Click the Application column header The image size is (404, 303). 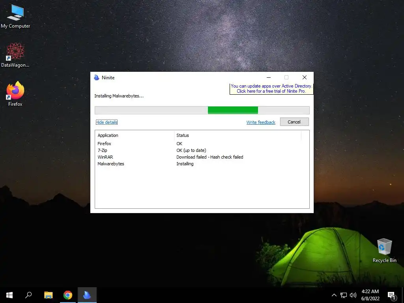pos(135,135)
